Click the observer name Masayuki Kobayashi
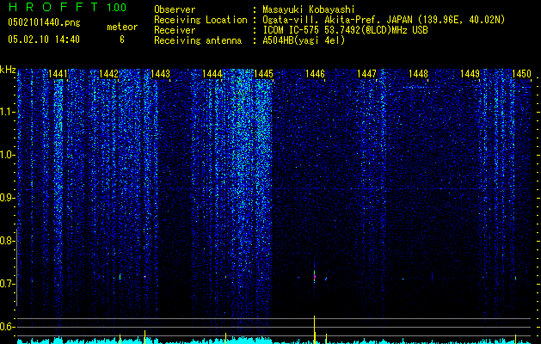541x344 pixels. coord(309,9)
